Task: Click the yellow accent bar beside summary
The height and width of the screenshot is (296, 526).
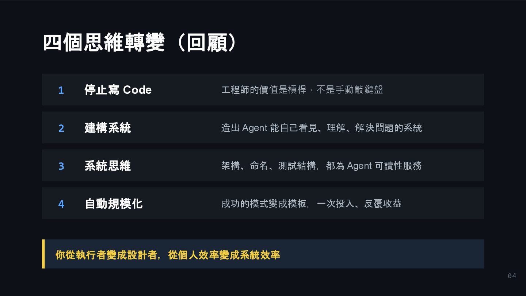Action: tap(43, 254)
